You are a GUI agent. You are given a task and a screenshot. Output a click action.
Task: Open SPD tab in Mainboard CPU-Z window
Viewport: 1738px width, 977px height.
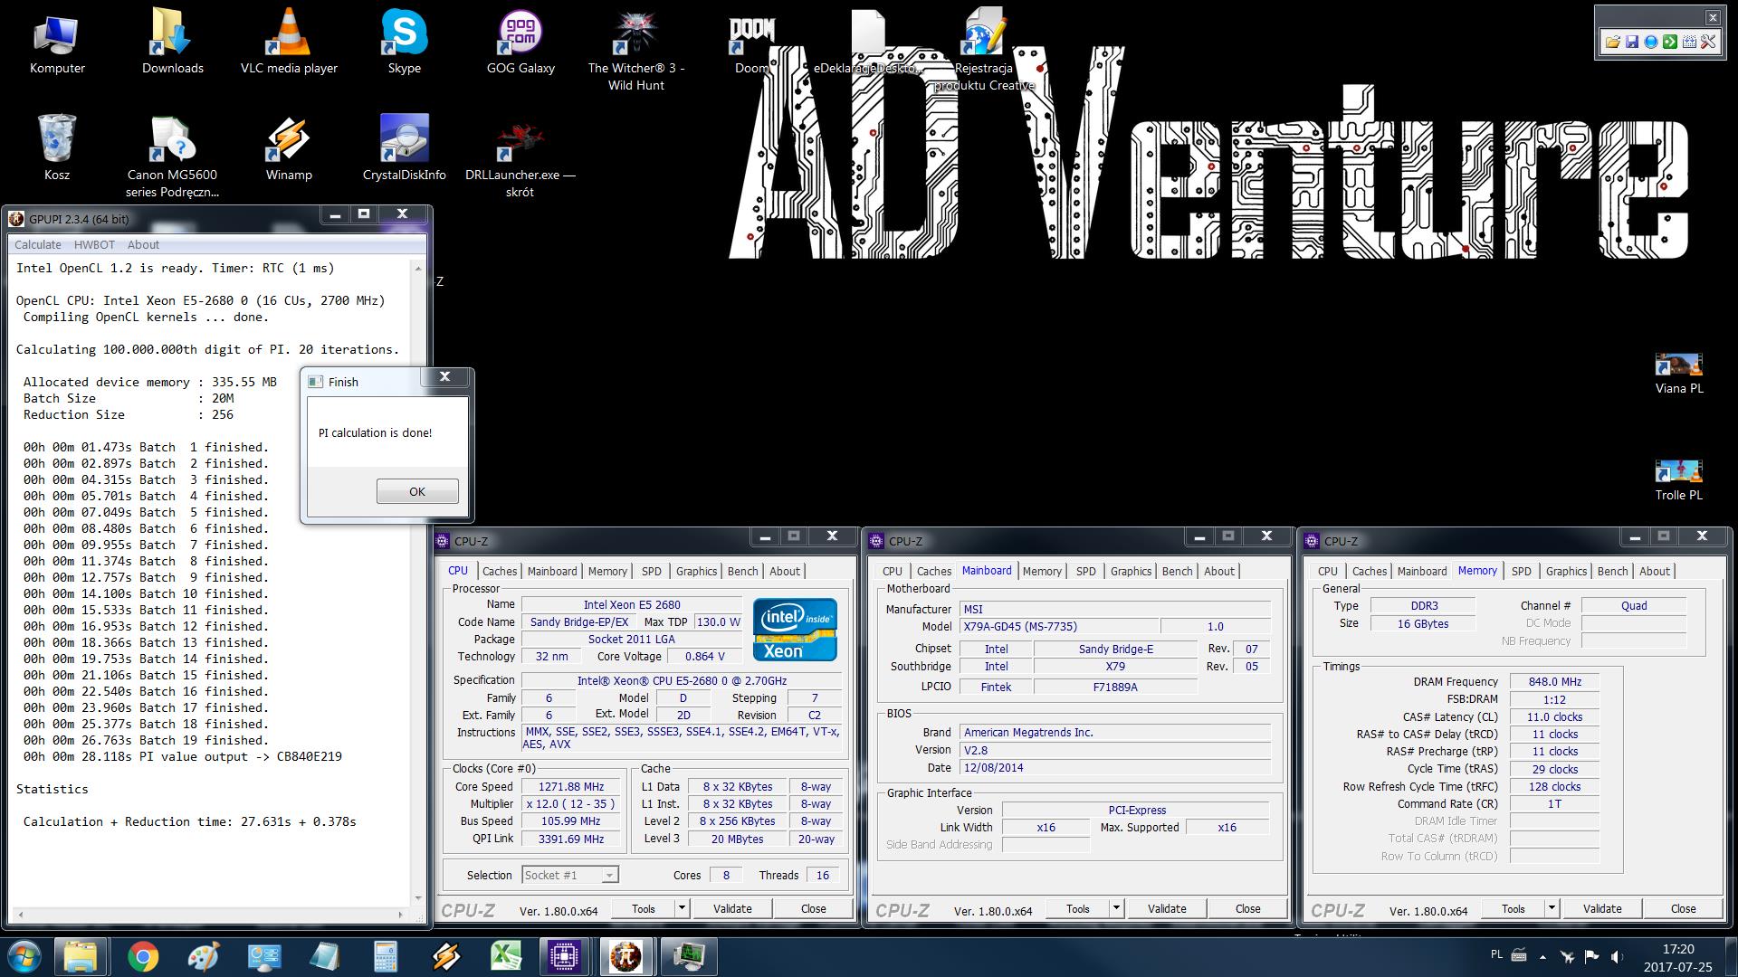coord(1085,571)
